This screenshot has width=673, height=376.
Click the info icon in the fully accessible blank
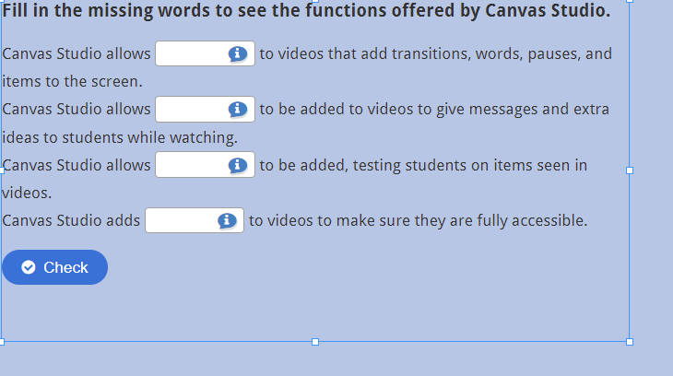coord(227,220)
